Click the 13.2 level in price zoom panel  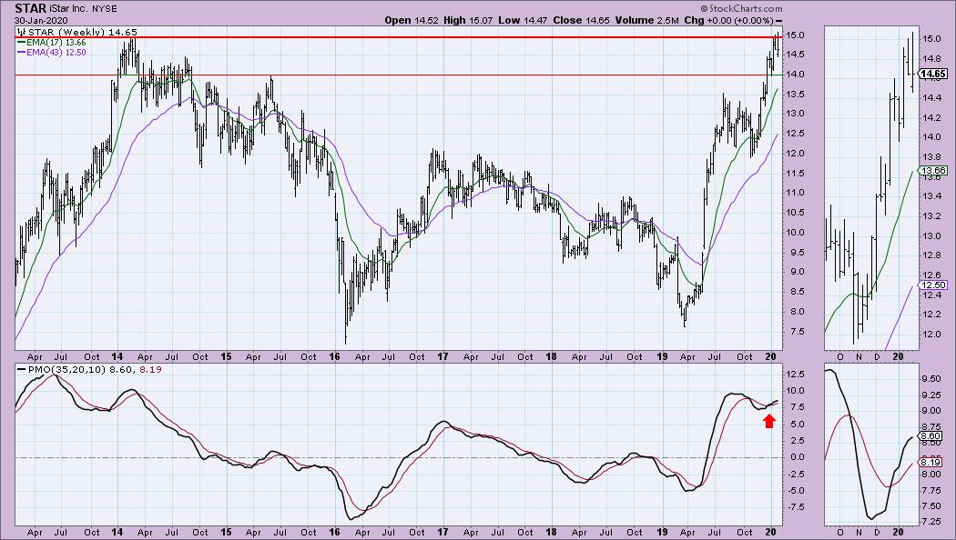tap(931, 216)
